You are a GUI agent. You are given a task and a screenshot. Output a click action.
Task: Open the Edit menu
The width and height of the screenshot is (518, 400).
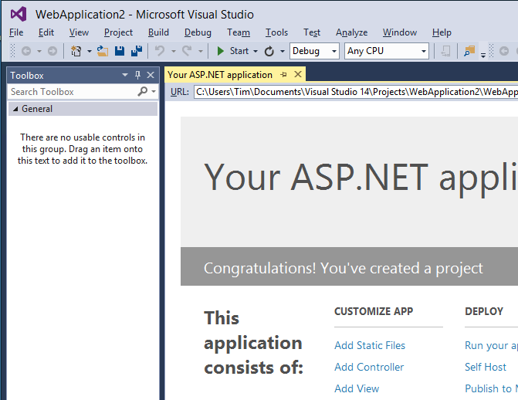[46, 32]
